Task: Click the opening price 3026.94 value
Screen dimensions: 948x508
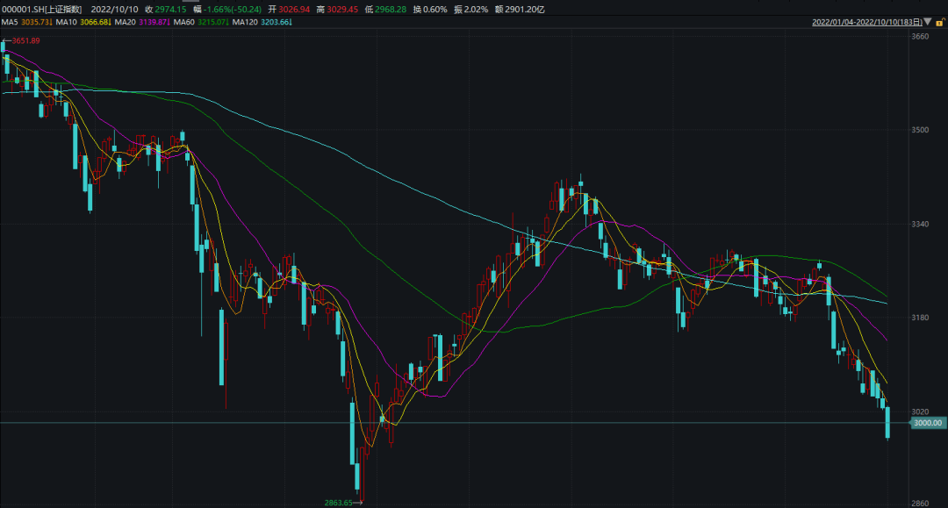Action: (297, 9)
